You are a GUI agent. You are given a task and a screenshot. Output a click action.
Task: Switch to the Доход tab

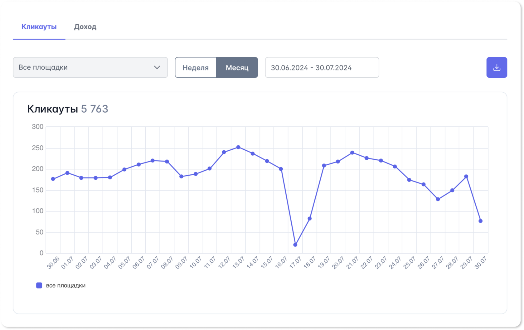(x=85, y=27)
